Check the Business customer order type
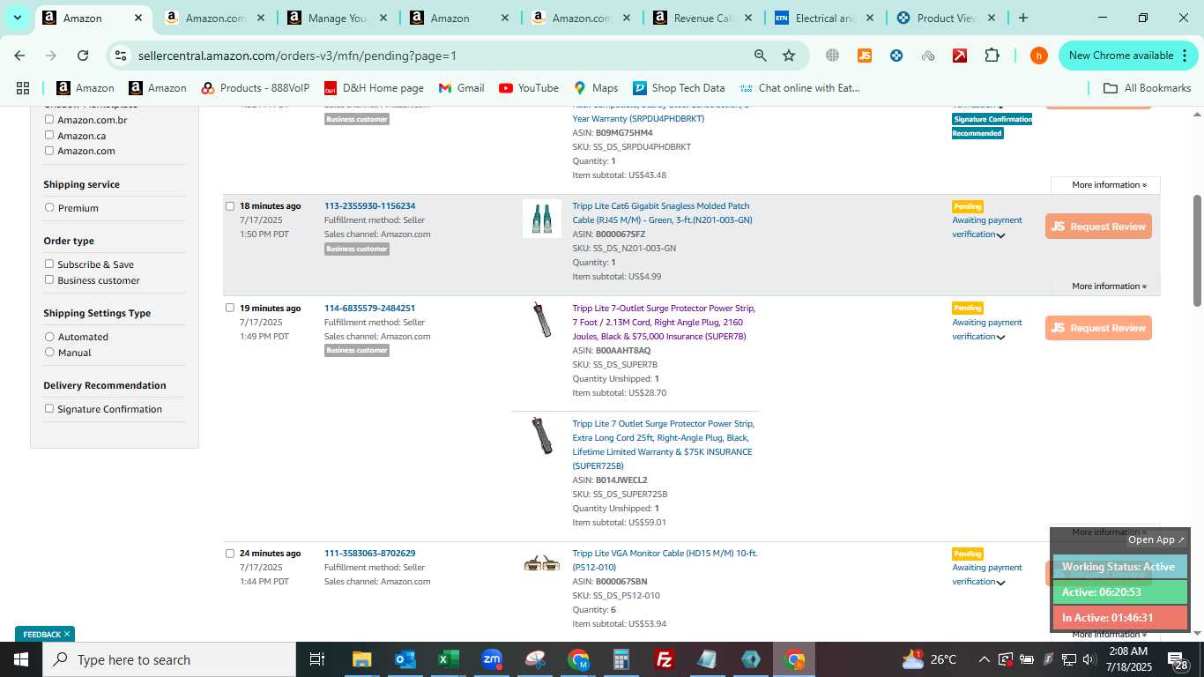The image size is (1204, 677). 49,279
